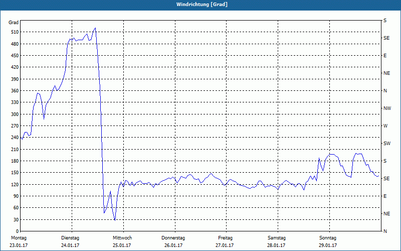
Task: Click the 'E' compass label at 450 gridline
Action: [x=385, y=56]
